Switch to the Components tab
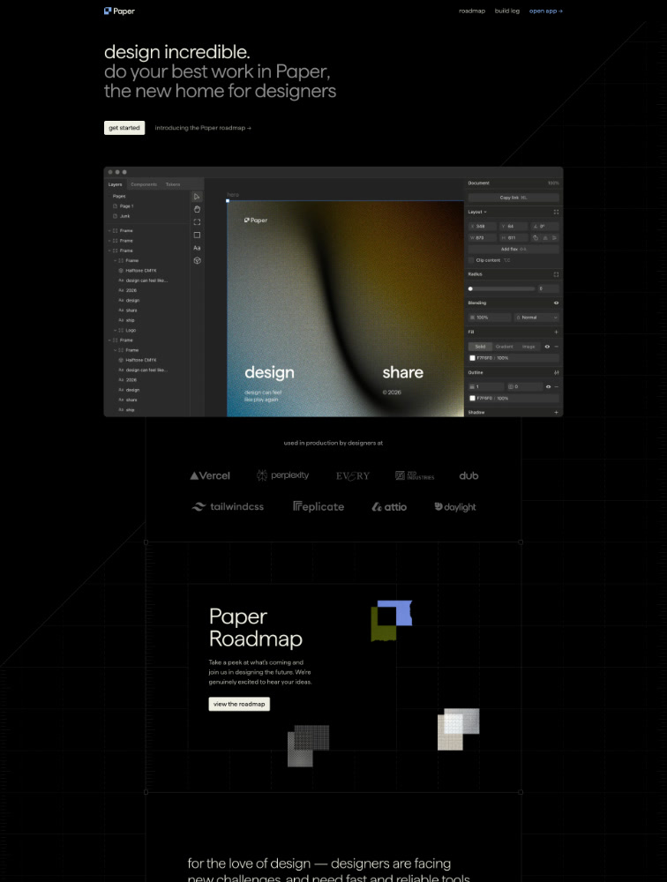 pos(143,184)
